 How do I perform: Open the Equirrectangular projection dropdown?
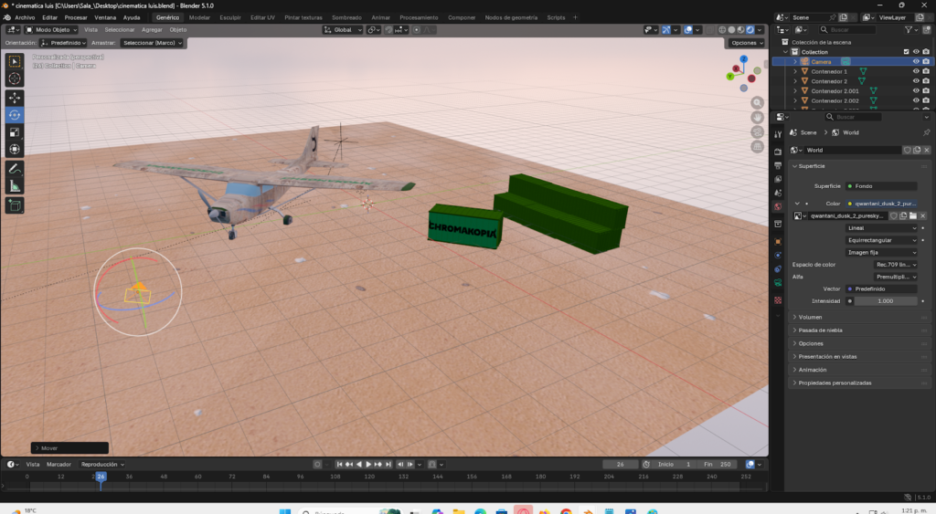coord(882,240)
